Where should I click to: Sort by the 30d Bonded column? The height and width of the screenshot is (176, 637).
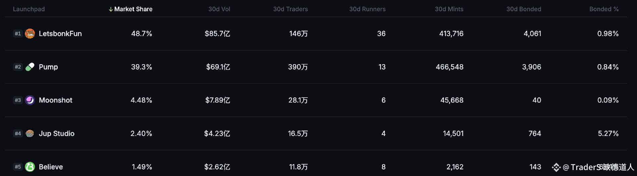[x=524, y=9]
